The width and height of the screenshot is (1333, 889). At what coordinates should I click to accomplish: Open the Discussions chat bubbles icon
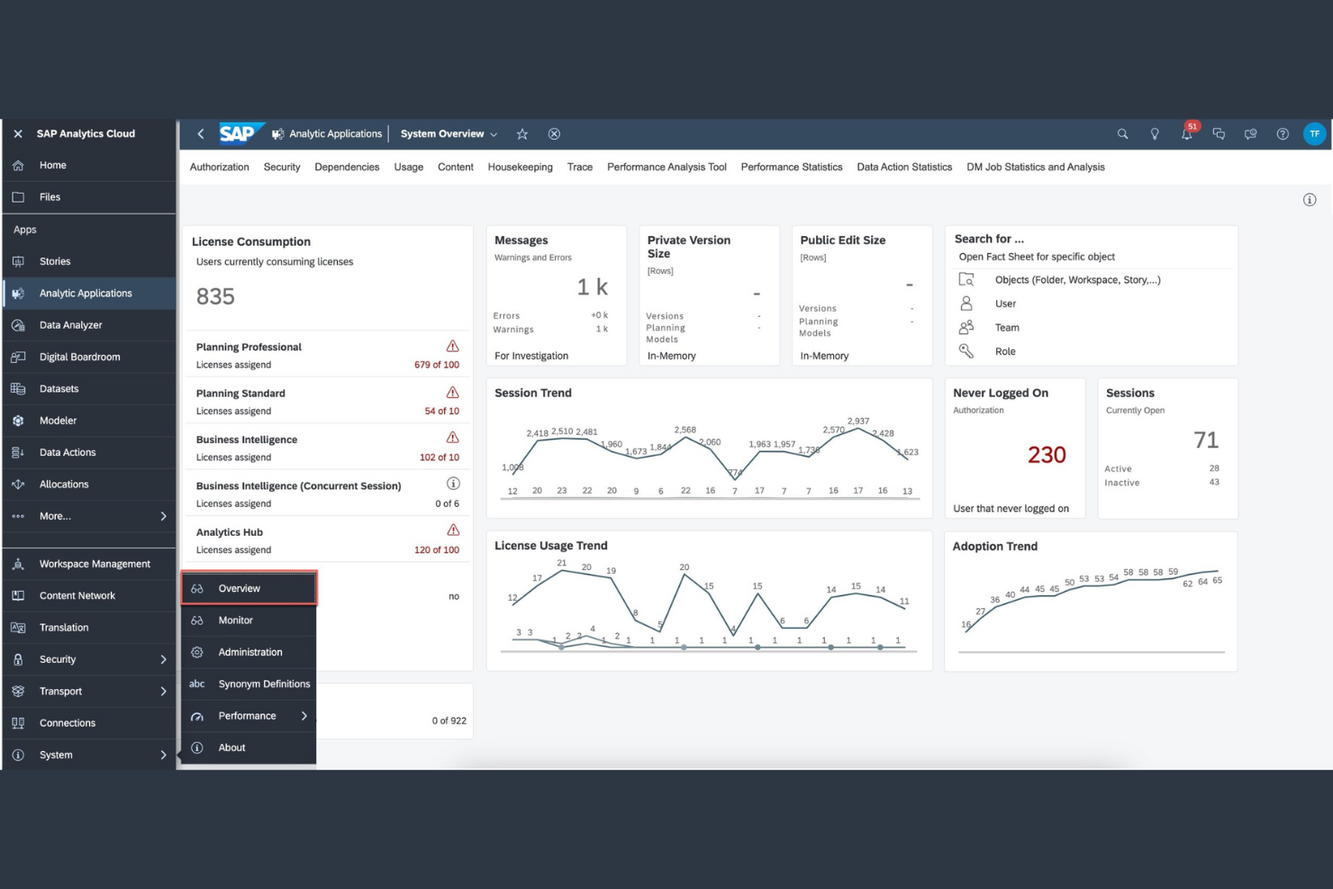tap(1219, 133)
